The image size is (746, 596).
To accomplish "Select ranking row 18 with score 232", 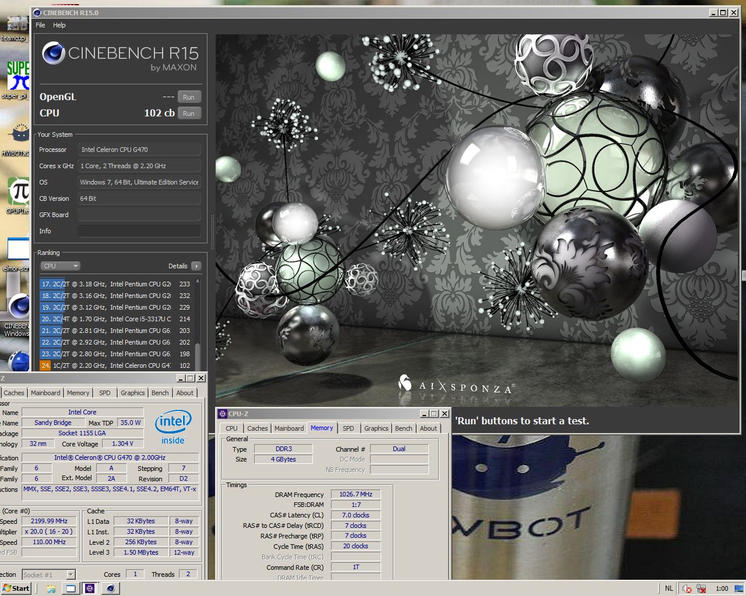I will click(x=116, y=296).
